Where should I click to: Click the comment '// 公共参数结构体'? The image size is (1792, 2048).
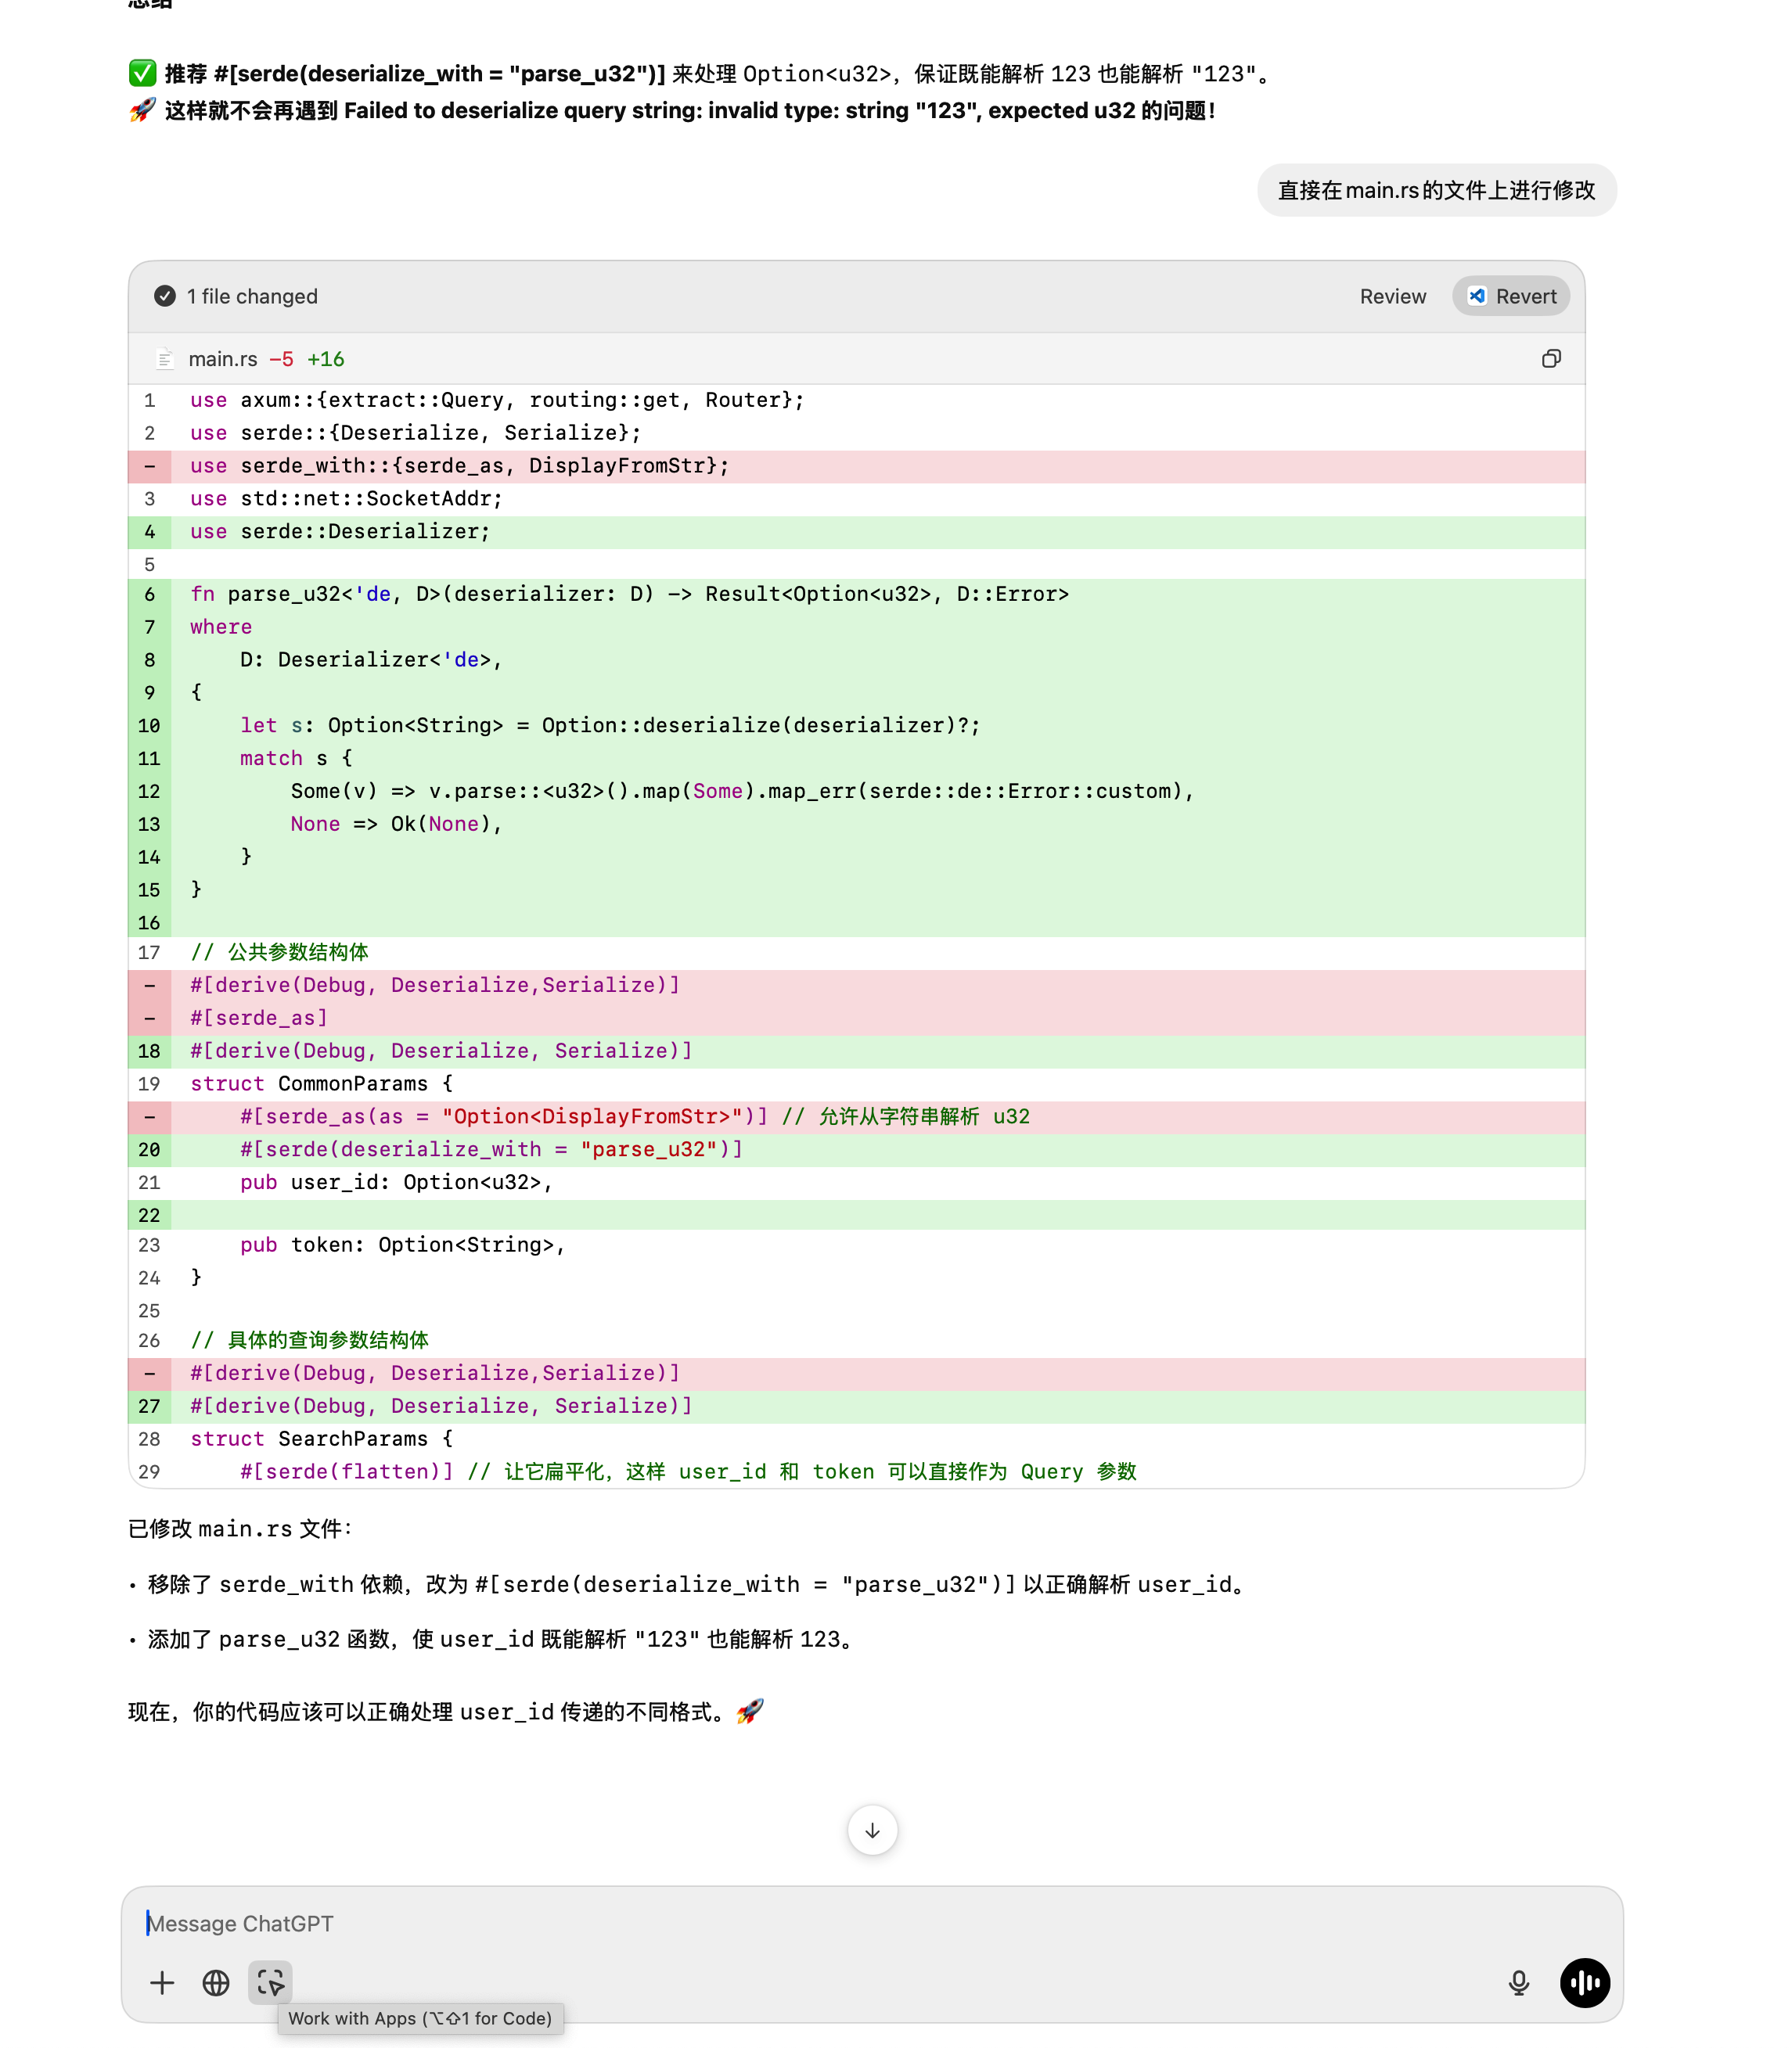[x=279, y=953]
